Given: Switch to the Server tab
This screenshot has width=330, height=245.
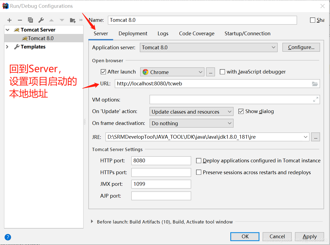Looking at the screenshot, I should click(101, 34).
